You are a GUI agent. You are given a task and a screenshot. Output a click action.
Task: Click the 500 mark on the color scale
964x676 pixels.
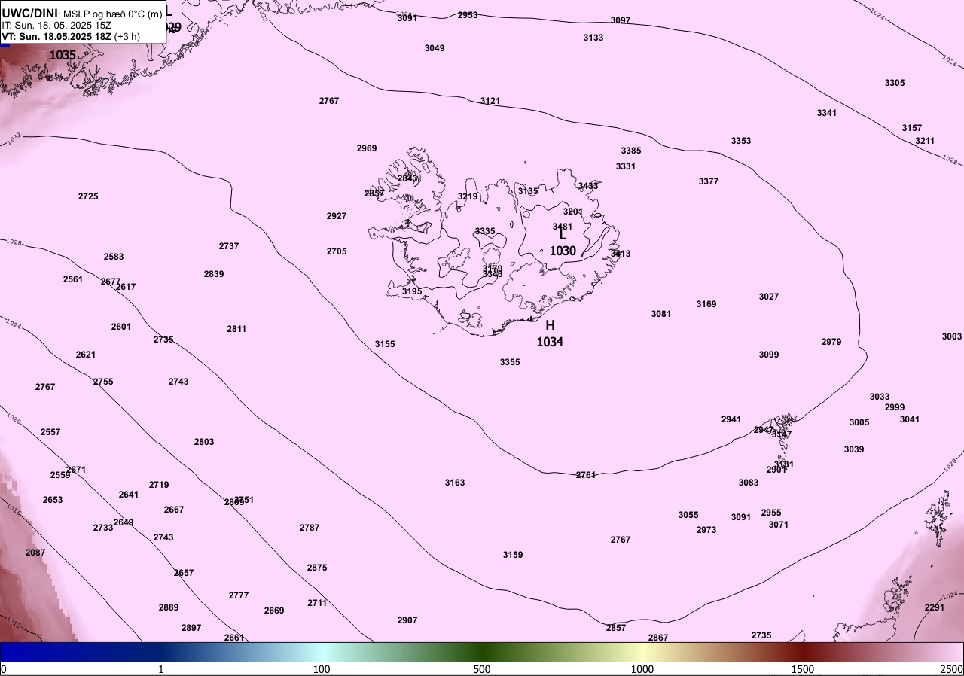pyautogui.click(x=482, y=669)
